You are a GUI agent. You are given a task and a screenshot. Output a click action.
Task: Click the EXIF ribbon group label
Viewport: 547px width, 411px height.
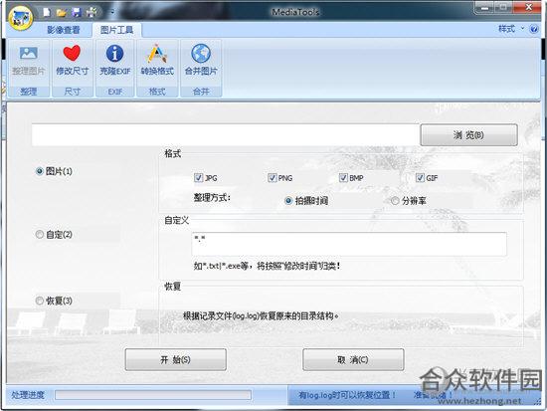coord(114,92)
